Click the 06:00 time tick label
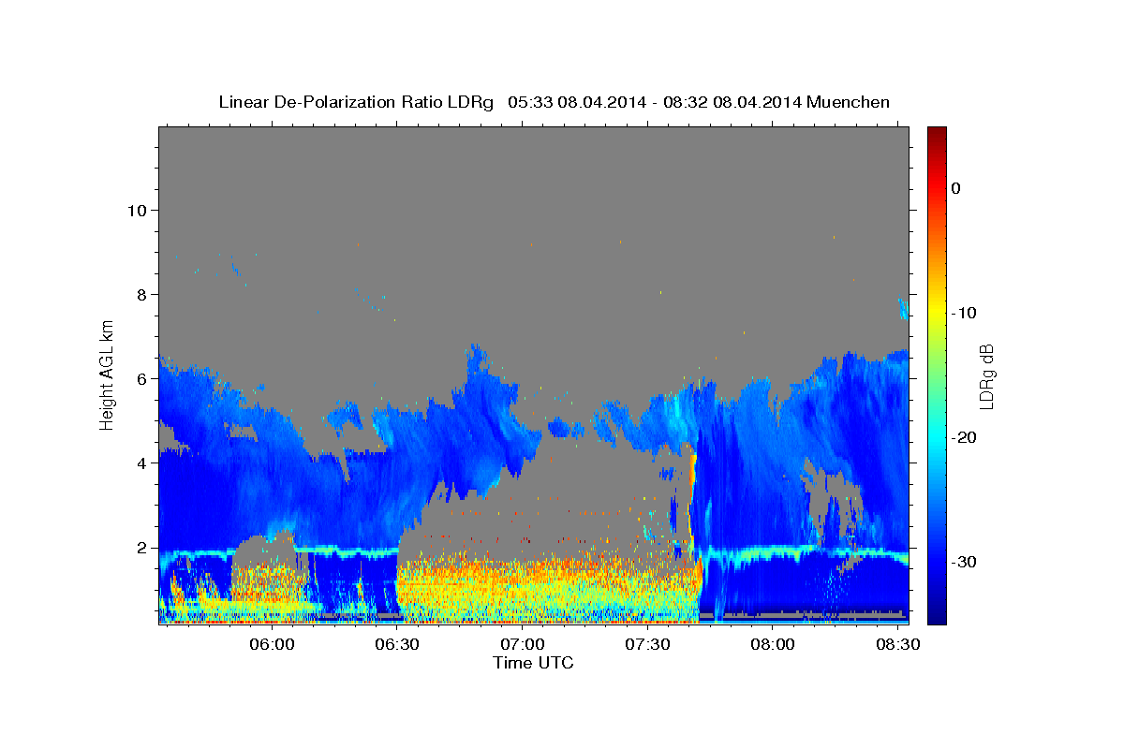 pos(273,644)
